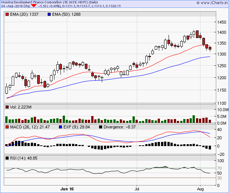Click the RSI (14): 48.85 label
229x193 pixels.
point(24,158)
